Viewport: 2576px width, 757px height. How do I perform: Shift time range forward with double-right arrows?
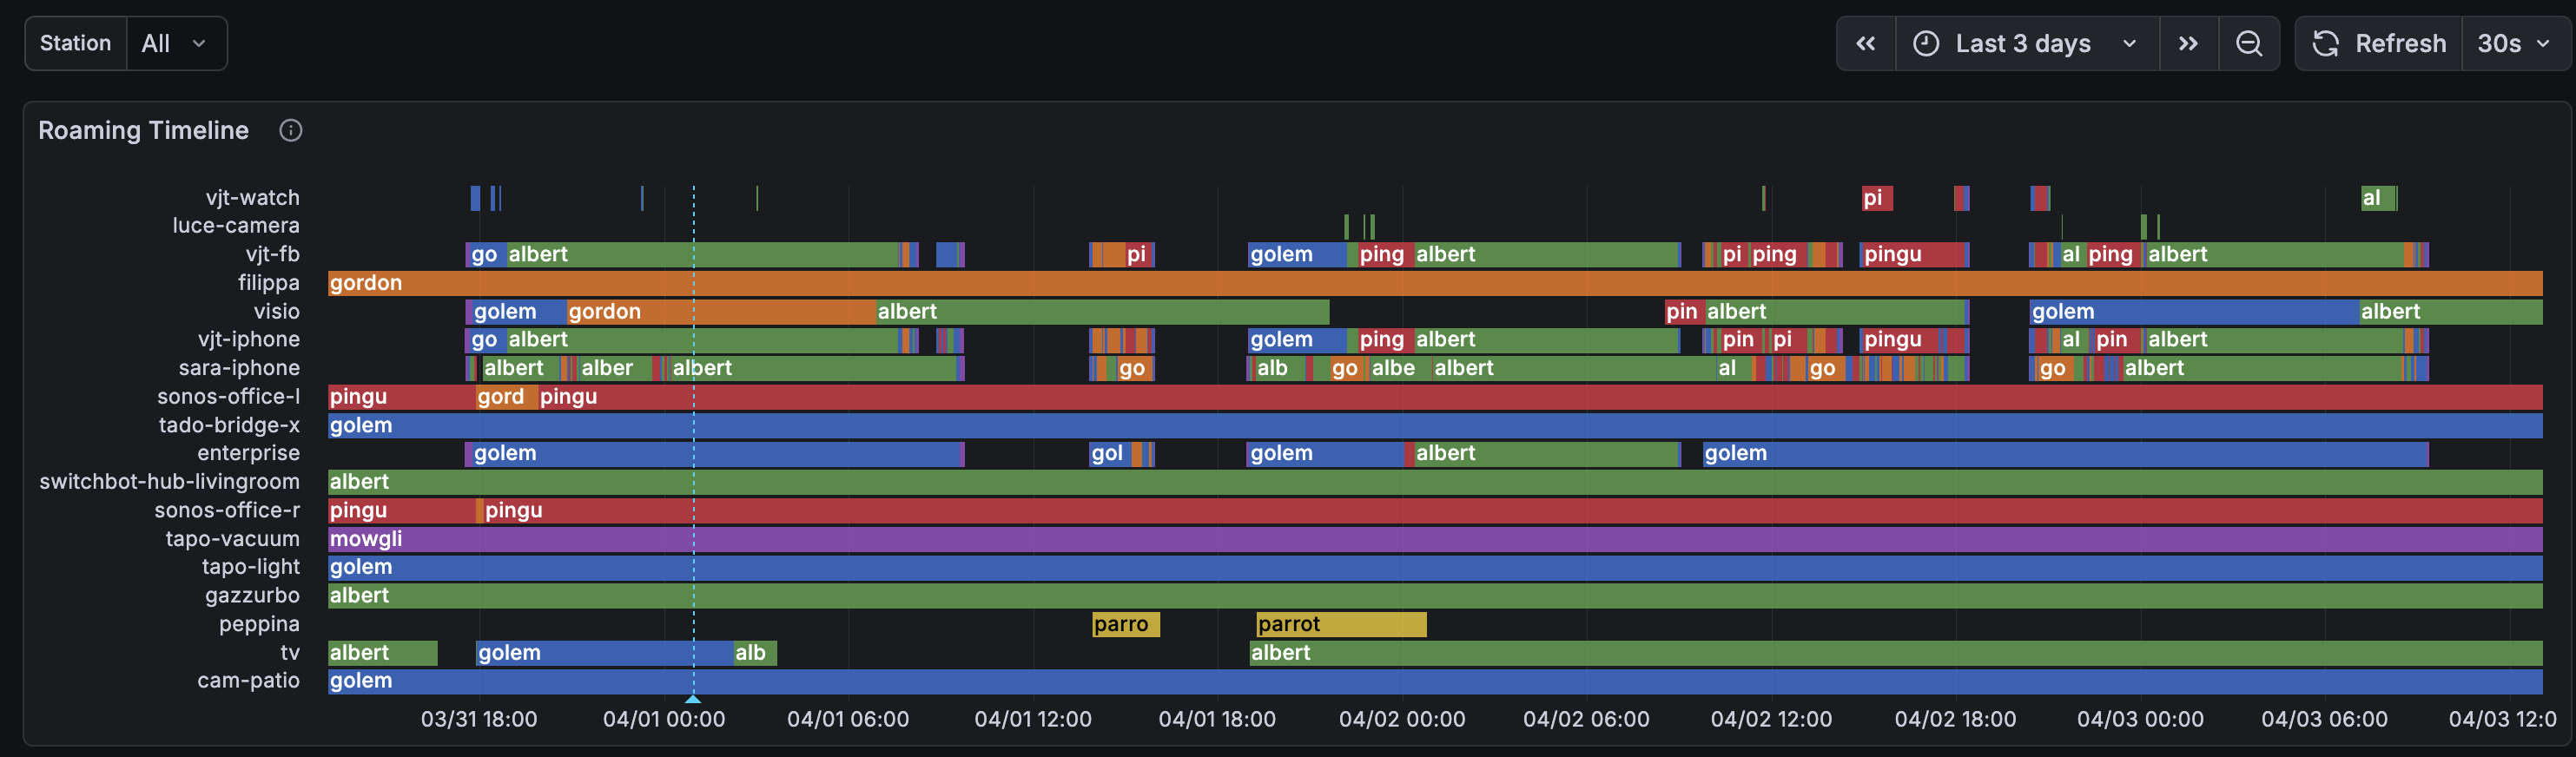tap(2188, 43)
